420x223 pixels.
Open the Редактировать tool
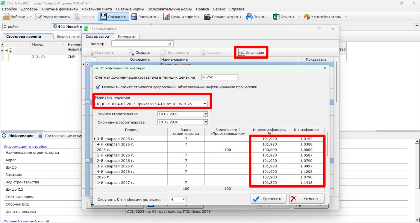(x=53, y=17)
